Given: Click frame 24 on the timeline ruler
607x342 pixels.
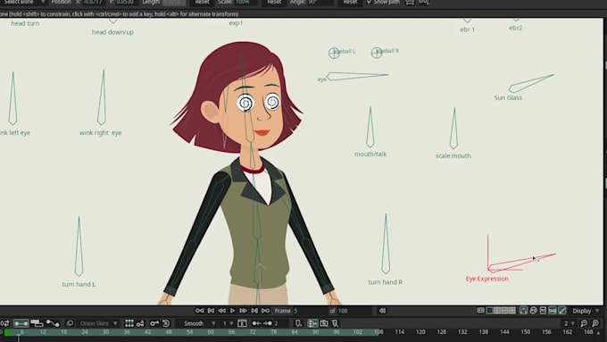Looking at the screenshot, I should pyautogui.click(x=85, y=332).
